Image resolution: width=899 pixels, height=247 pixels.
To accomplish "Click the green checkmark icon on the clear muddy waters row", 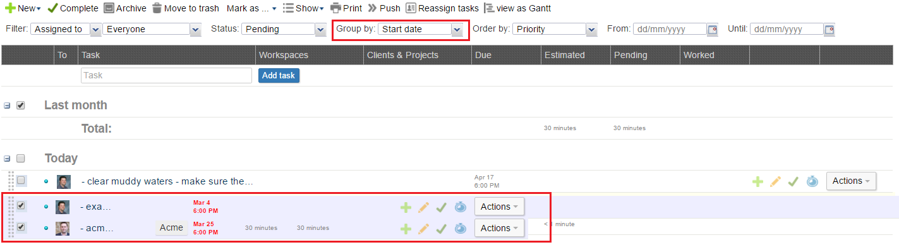I will (x=793, y=181).
